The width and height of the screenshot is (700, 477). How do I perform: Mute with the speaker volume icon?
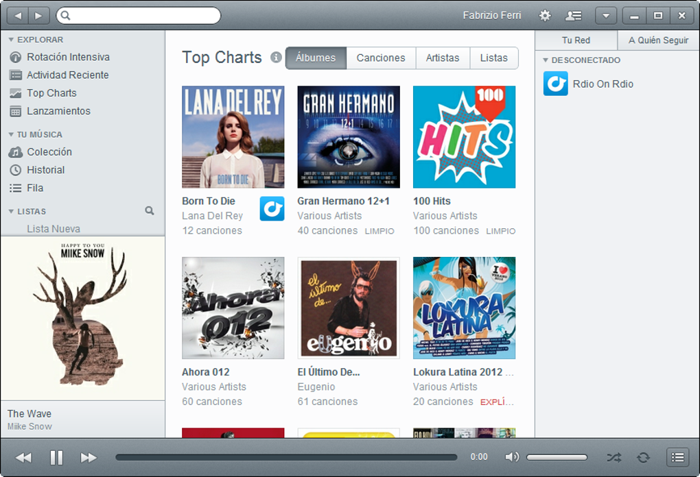pos(512,457)
